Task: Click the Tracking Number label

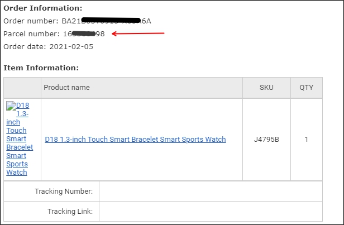Action: click(x=64, y=192)
